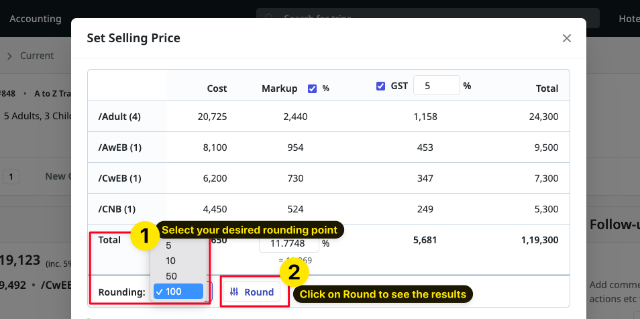Select the 100 rounding option

(177, 292)
